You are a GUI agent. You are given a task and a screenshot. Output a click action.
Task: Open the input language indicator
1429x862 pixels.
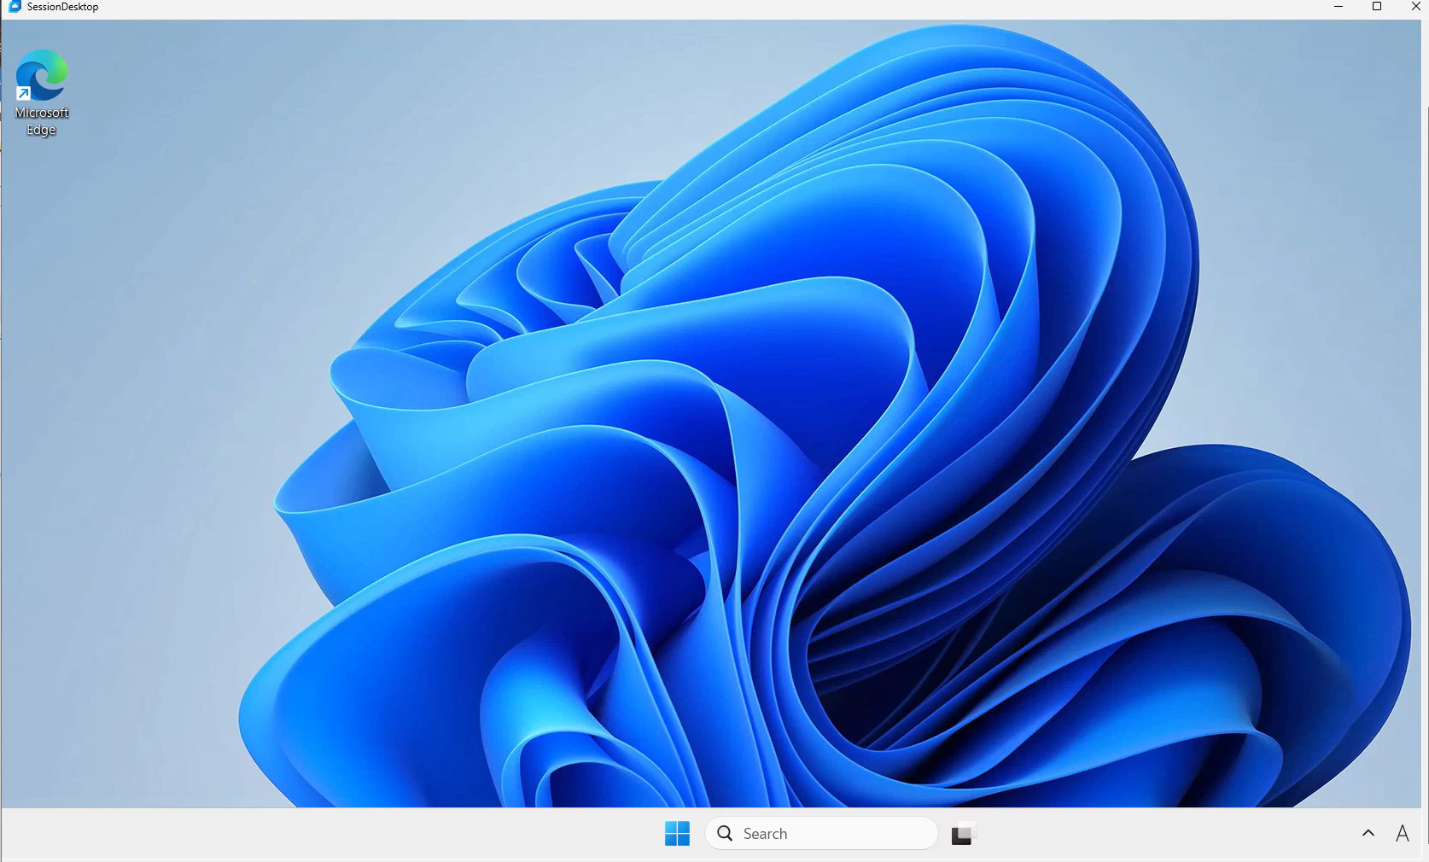tap(1402, 833)
